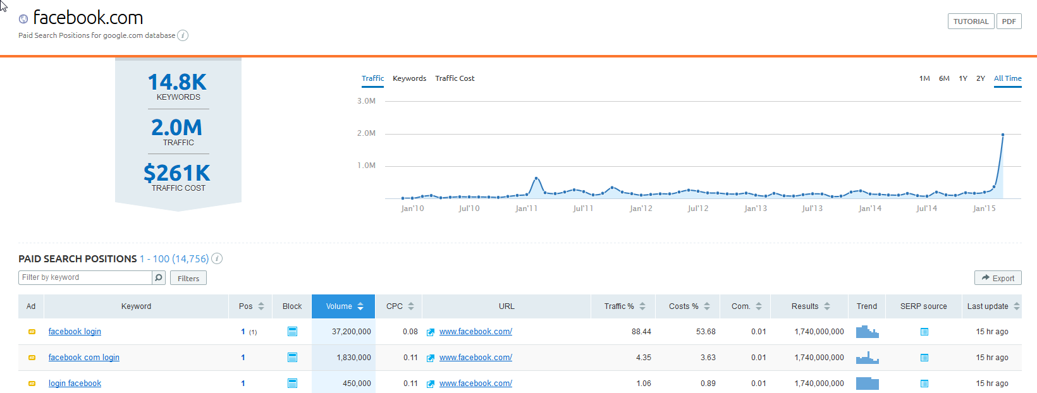Click the magnifier search icon in keyword filter
Image resolution: width=1037 pixels, height=393 pixels.
[x=159, y=277]
